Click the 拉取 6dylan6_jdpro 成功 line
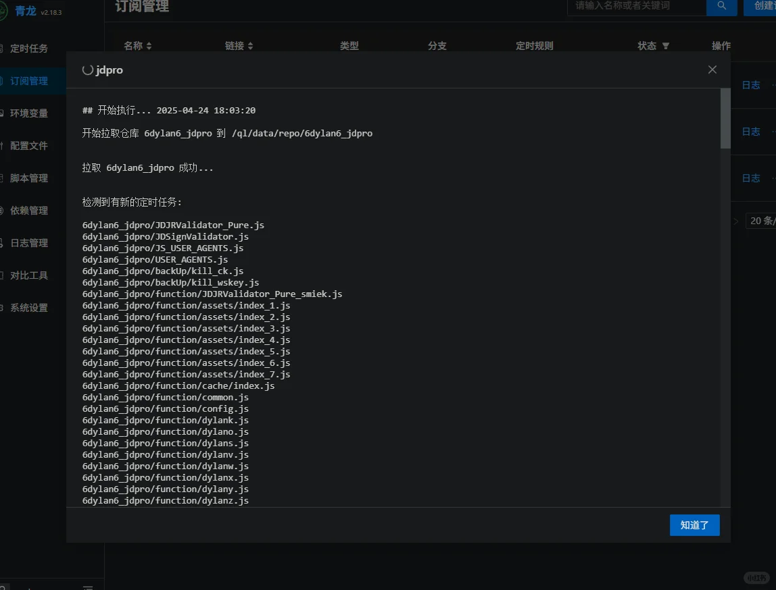The width and height of the screenshot is (776, 590). click(x=147, y=168)
